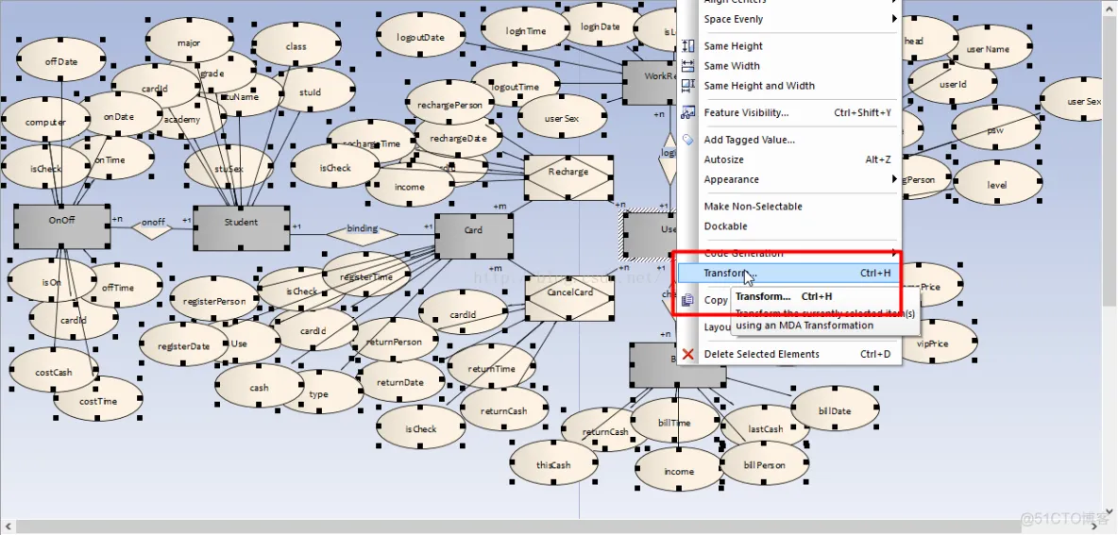Select the returnTime attribute ellipse
The image size is (1118, 535).
[491, 368]
